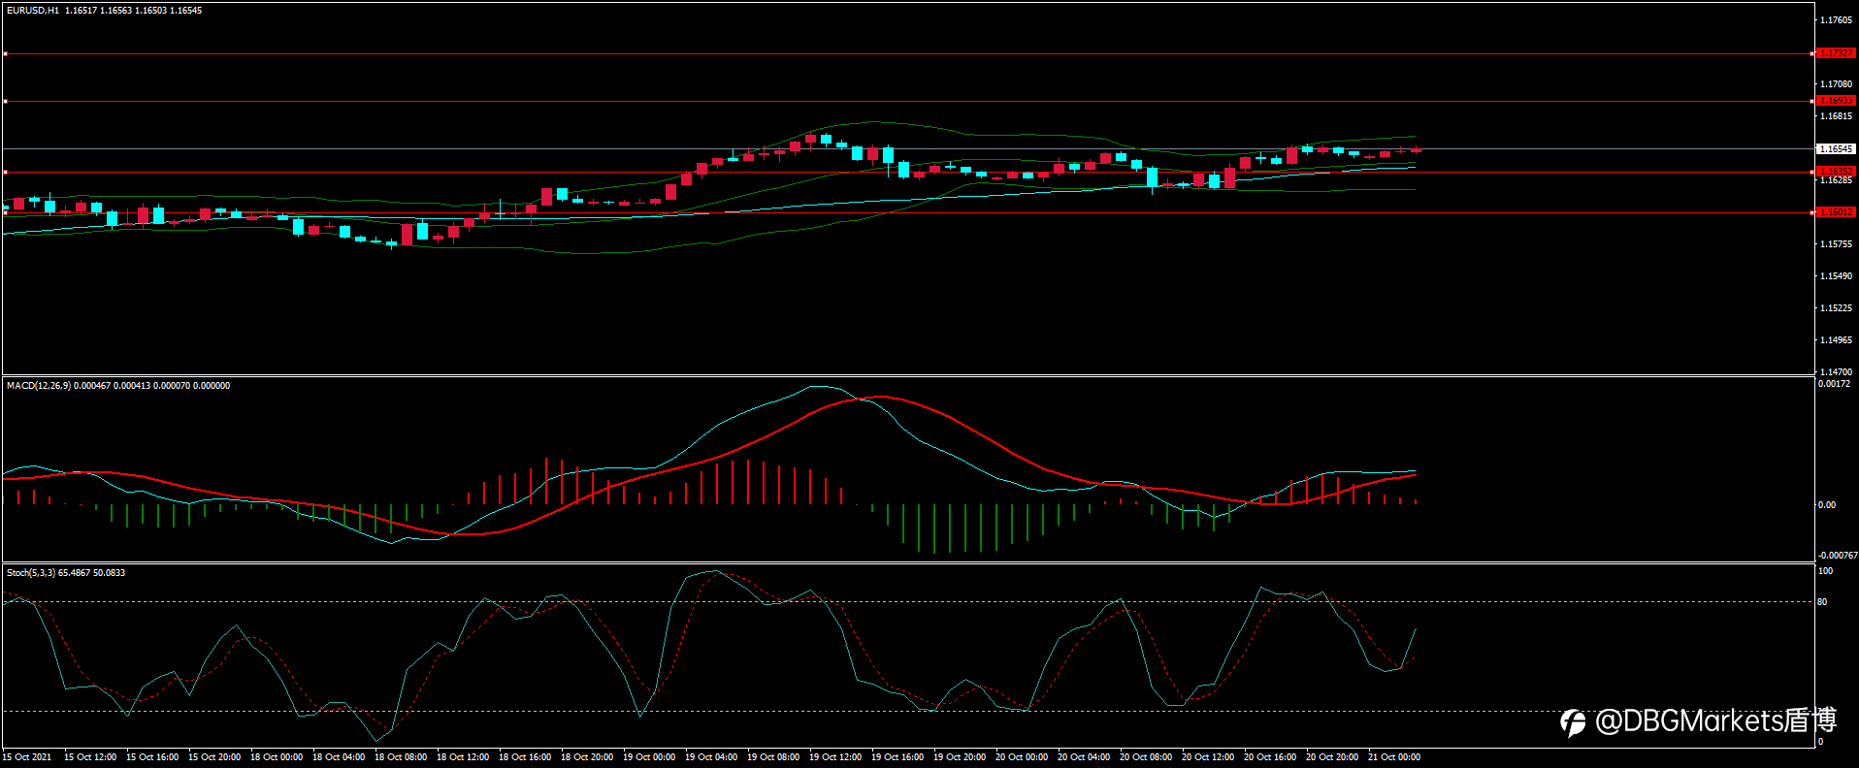Select the red 1.16012 price level tag
Screen dimensions: 1859x768
[1836, 212]
